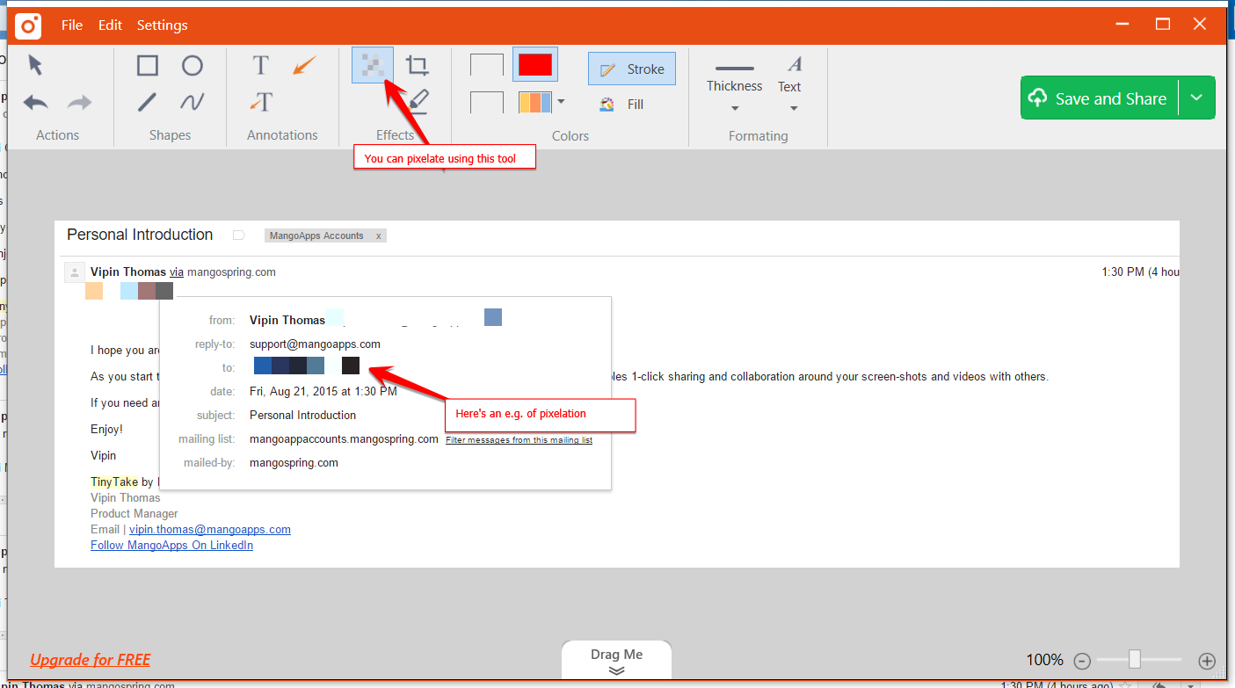Redo the last undone action

[80, 103]
